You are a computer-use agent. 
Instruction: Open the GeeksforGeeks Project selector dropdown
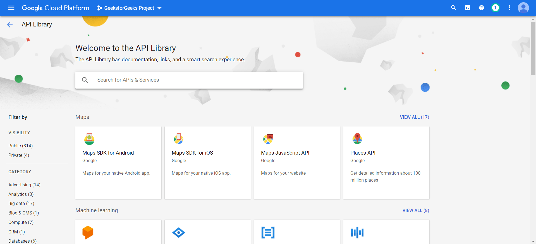129,8
